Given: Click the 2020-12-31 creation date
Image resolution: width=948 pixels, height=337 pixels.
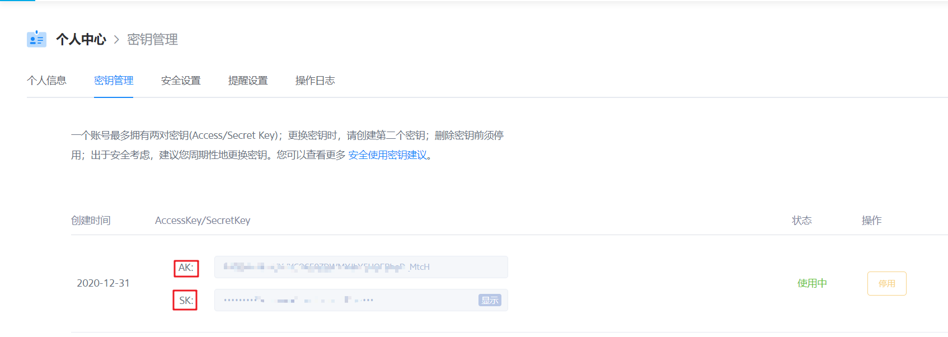Looking at the screenshot, I should click(103, 283).
